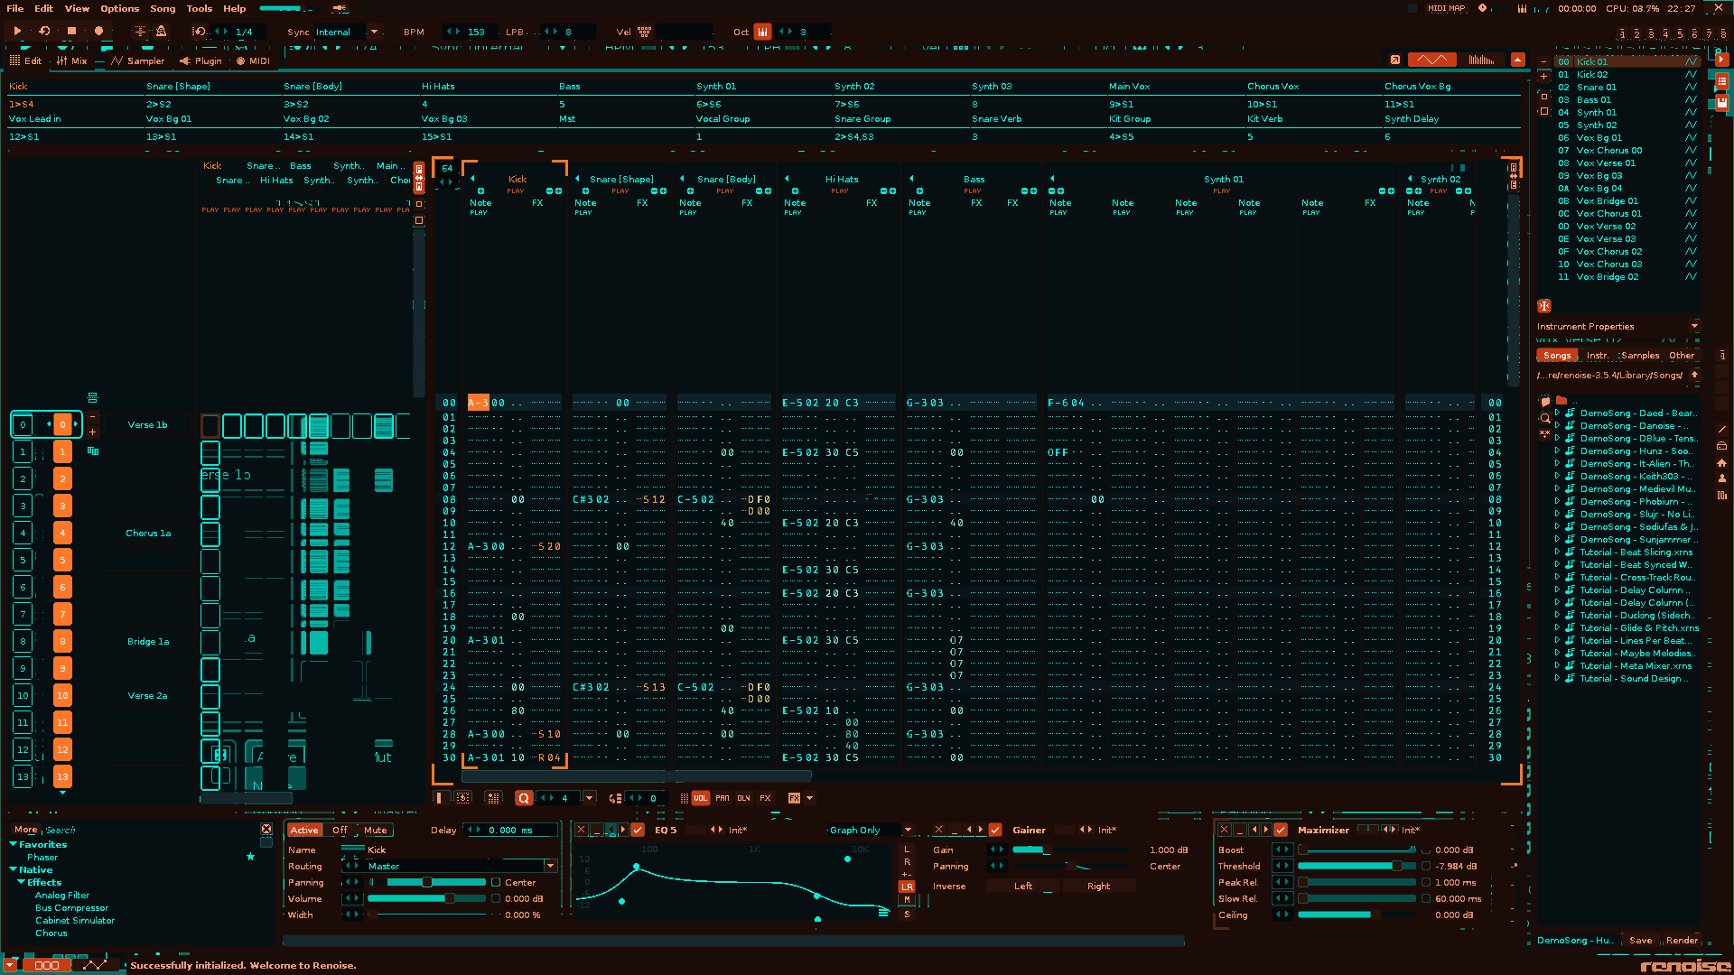This screenshot has width=1734, height=975.
Task: Go up one folder in disk browser
Action: pos(1694,376)
